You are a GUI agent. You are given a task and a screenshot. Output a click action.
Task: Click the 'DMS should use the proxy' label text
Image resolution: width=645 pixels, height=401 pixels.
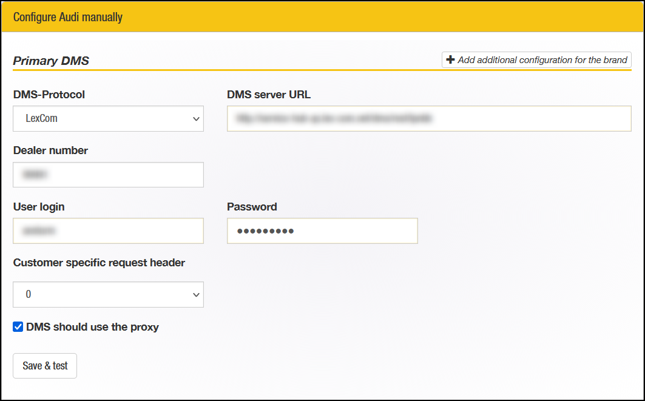[92, 327]
